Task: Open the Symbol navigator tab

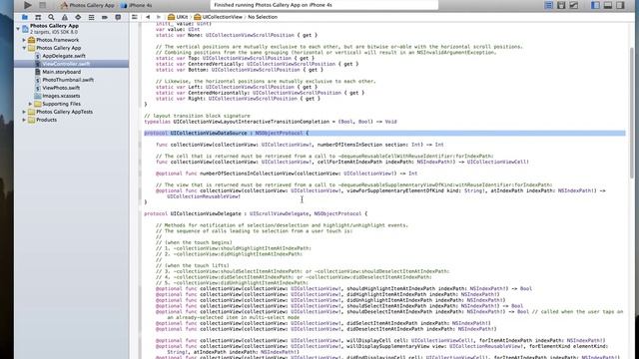Action: 38,17
